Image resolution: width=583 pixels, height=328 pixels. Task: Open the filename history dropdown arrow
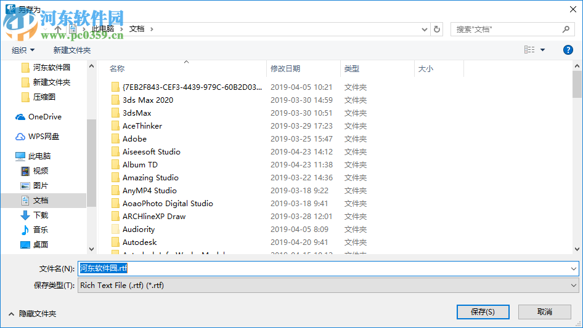pos(574,268)
